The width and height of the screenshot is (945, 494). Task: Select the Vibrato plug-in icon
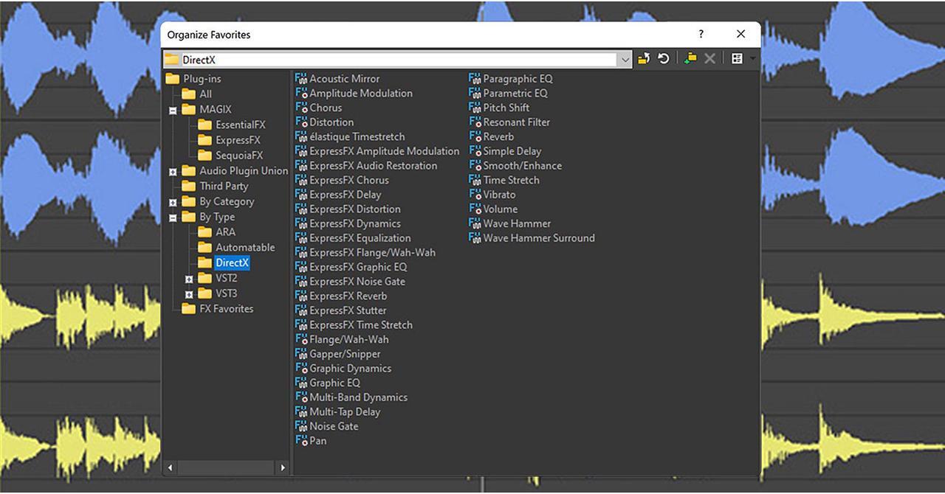tap(475, 195)
